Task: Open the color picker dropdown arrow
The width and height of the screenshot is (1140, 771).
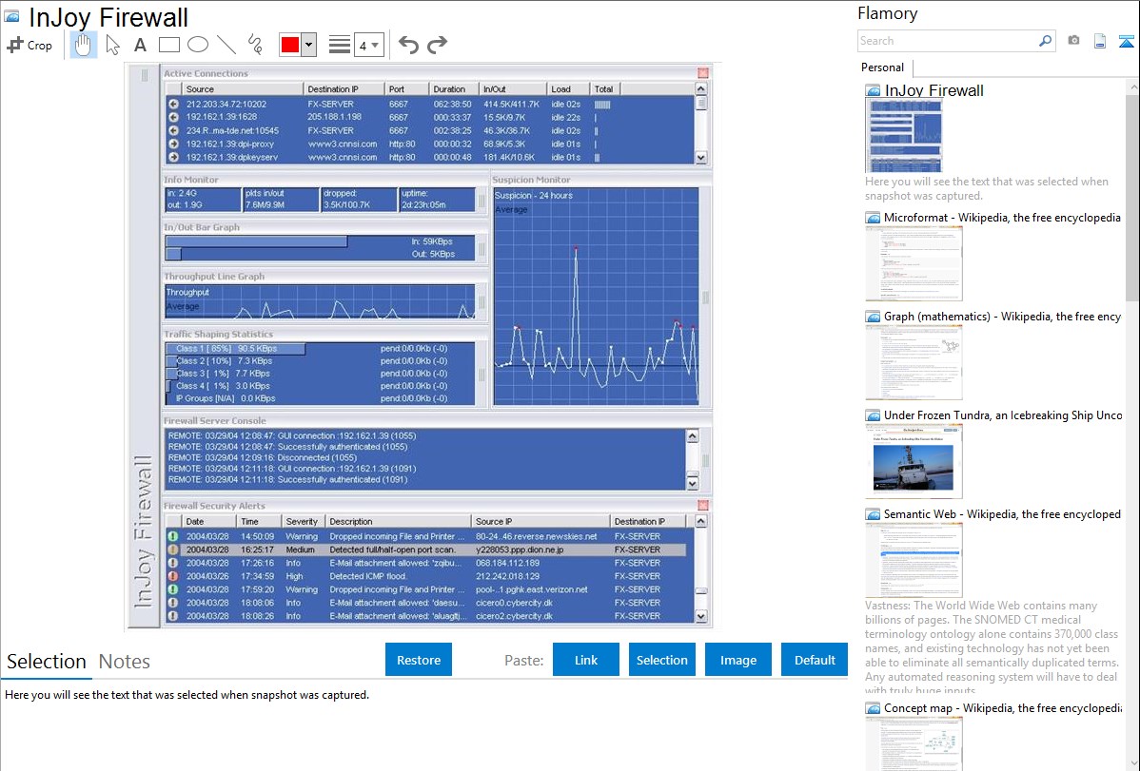Action: [308, 45]
